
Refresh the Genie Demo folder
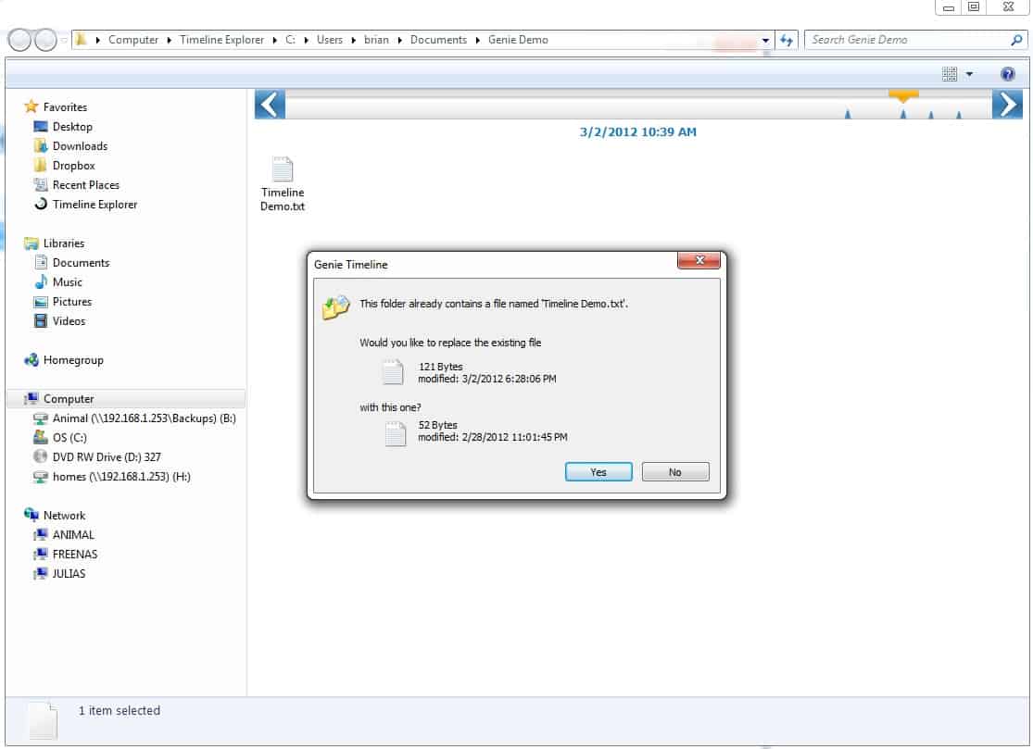click(x=787, y=40)
